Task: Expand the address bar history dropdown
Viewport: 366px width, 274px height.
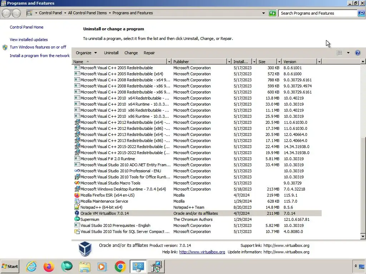Action: tap(263, 13)
